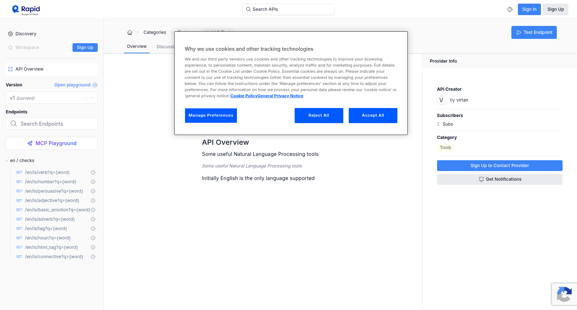This screenshot has width=577, height=310.
Task: Select the /en/is/verb endpoint
Action: point(47,172)
